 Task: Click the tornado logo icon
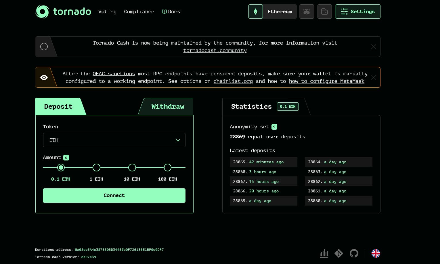[42, 12]
